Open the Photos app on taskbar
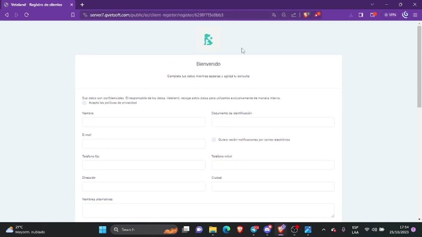Viewport: 422px width, 237px height. coord(308,229)
